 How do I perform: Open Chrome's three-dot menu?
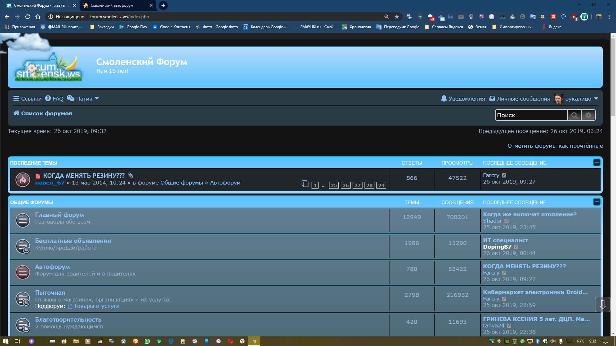click(x=609, y=17)
